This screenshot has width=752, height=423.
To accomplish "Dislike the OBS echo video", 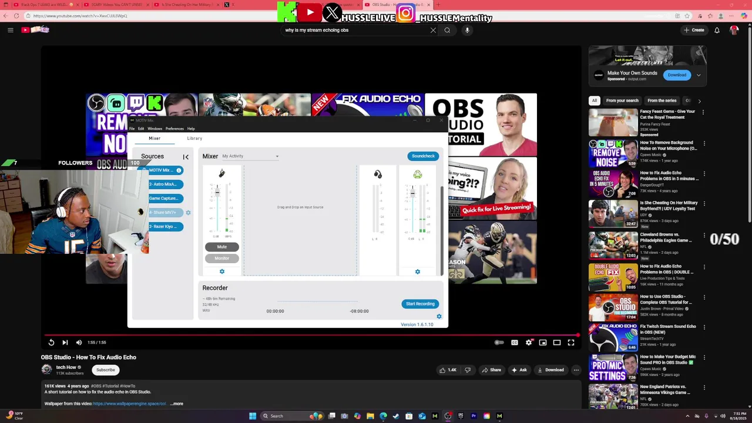I will pos(468,370).
